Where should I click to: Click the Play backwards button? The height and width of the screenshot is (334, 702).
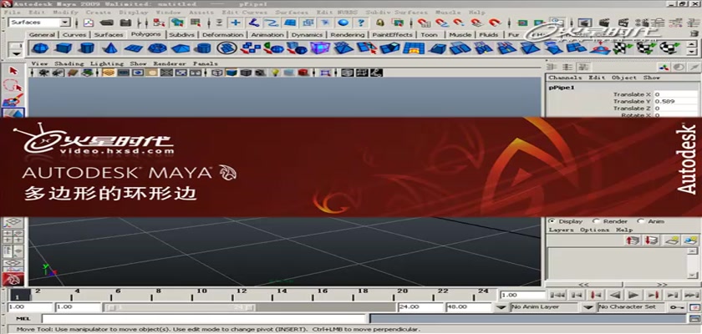click(x=616, y=295)
